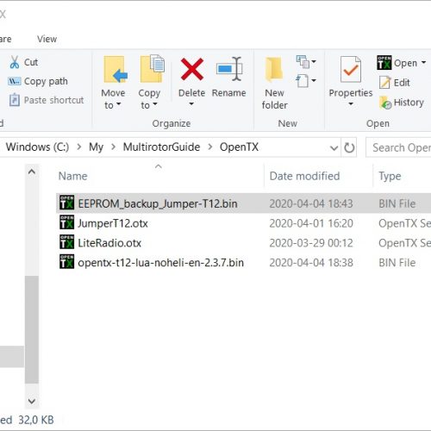The width and height of the screenshot is (431, 431).
Task: Click the date 2020-04-04 18:43
Action: tap(311, 203)
